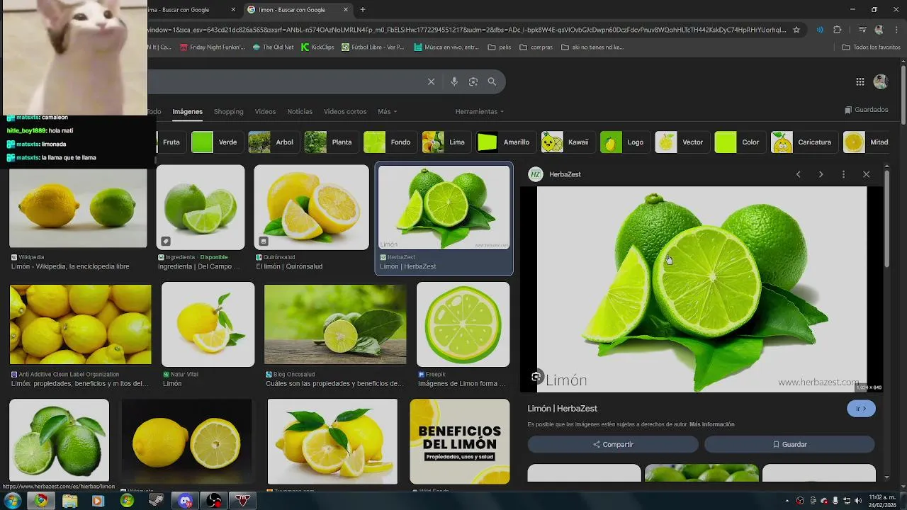Open the Chrome profile avatar in toolbar
The width and height of the screenshot is (907, 510).
(879, 30)
